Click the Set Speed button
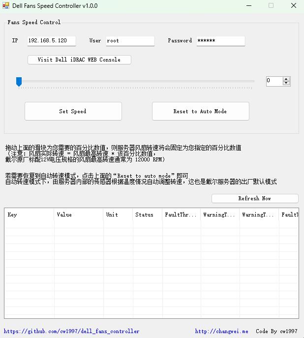Viewport: 304px width, 338px height. coord(73,111)
